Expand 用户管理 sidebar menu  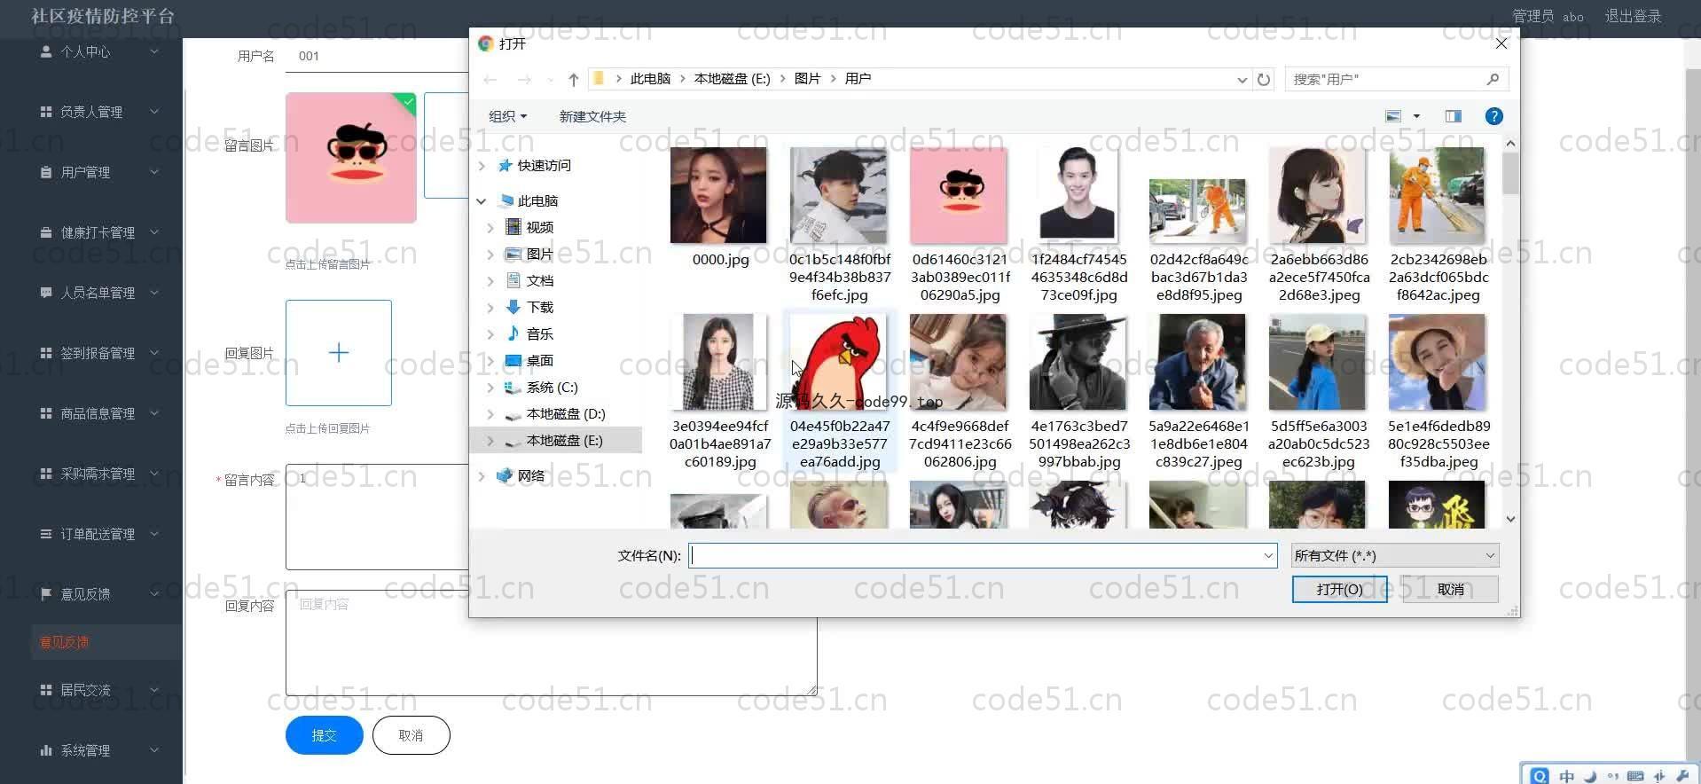(99, 172)
